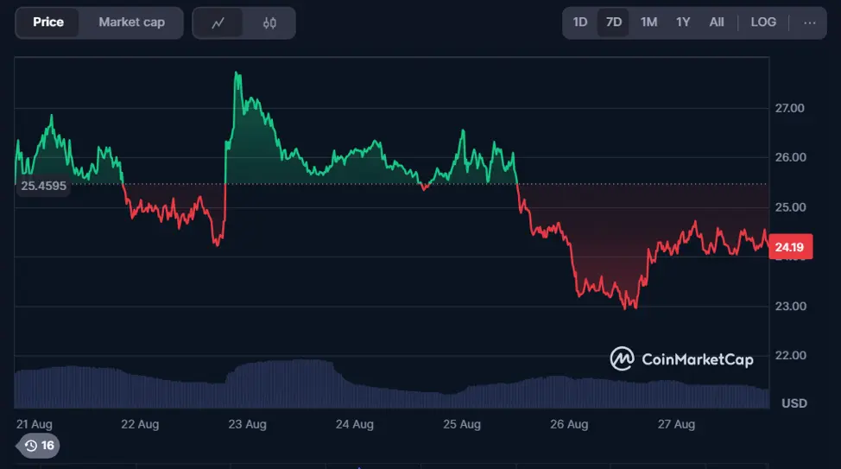The height and width of the screenshot is (469, 841).
Task: Click the price peak on 23 Aug
Action: (237, 74)
